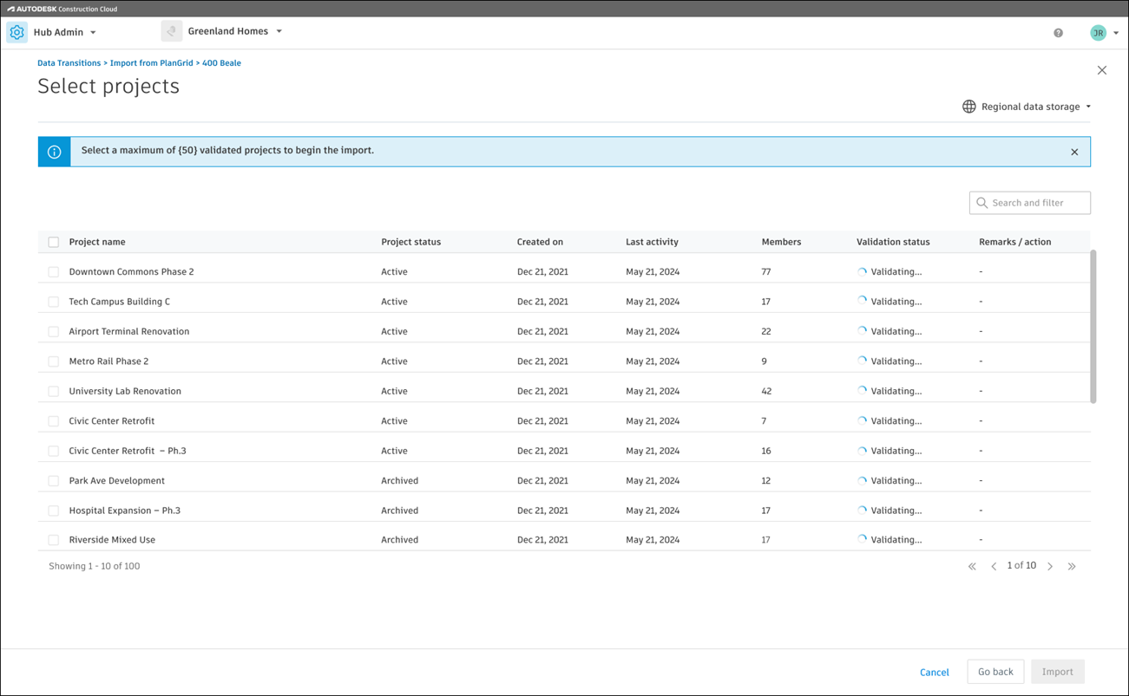Click the Hospital Expansion – Ph.3 project name

coord(124,511)
